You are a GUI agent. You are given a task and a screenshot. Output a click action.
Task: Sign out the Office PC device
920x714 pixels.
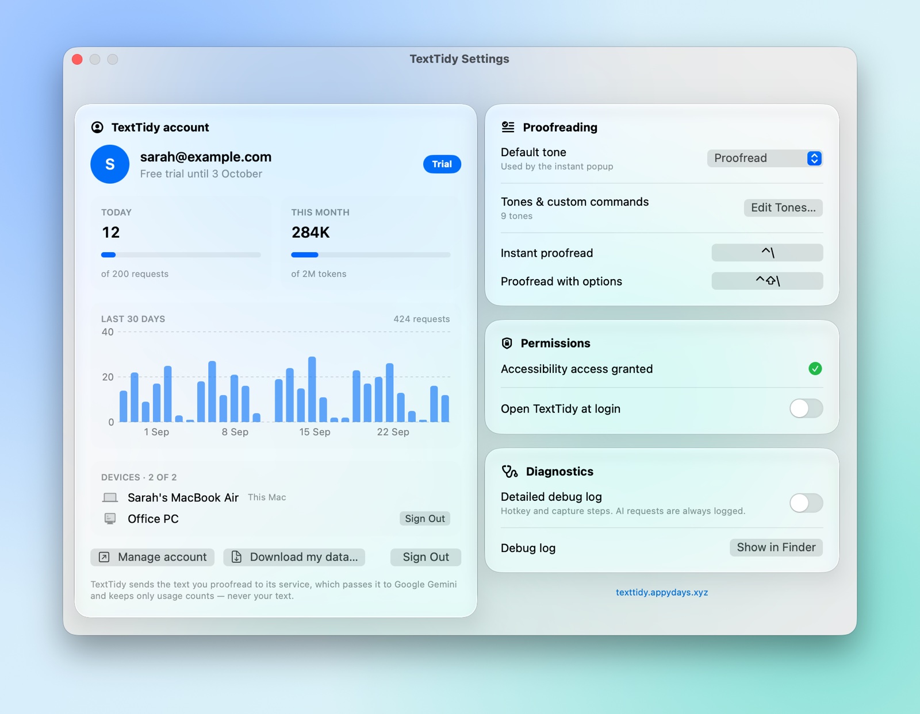pos(425,519)
